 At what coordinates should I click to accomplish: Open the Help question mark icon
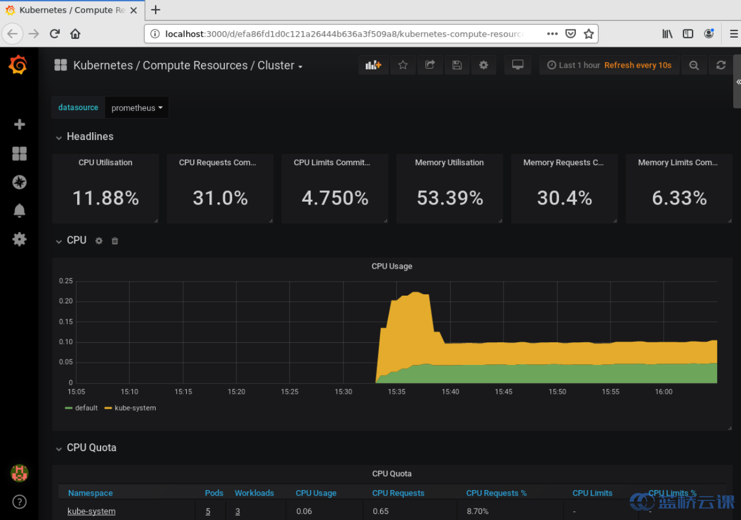[19, 501]
